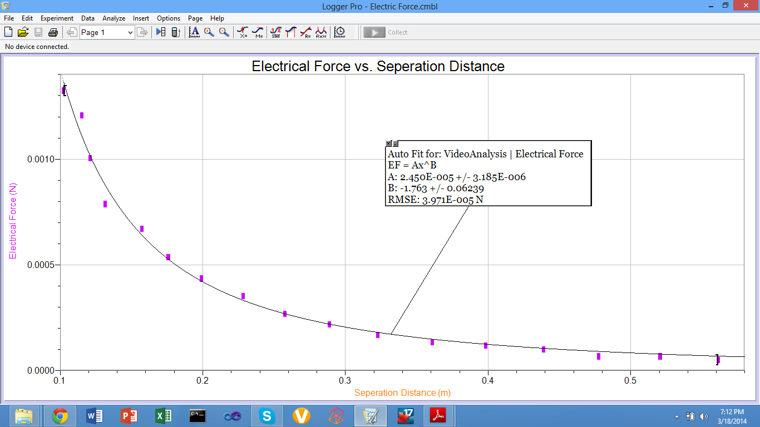760x427 pixels.
Task: Select the Examine tool
Action: 243,32
